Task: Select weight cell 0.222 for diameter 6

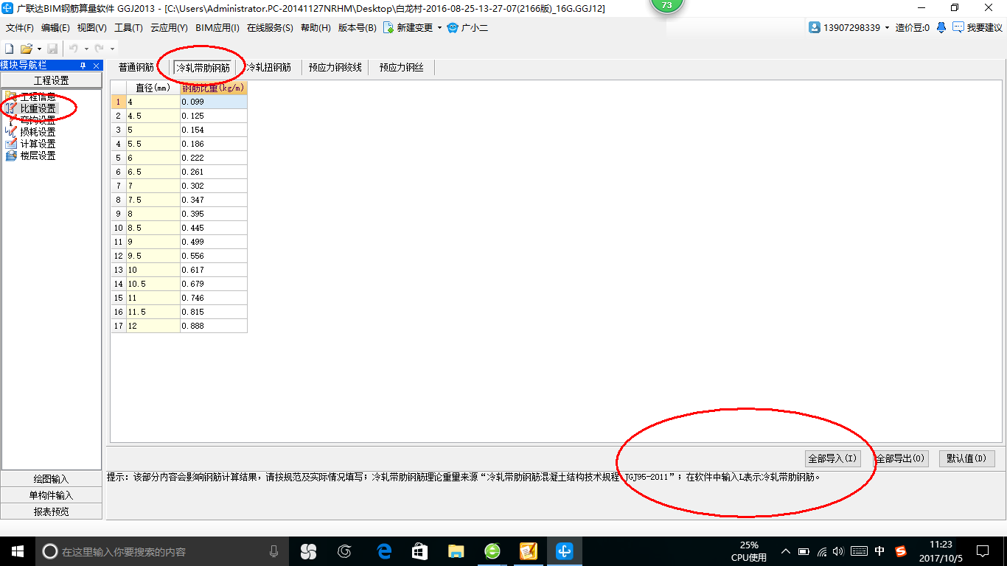Action: (214, 158)
